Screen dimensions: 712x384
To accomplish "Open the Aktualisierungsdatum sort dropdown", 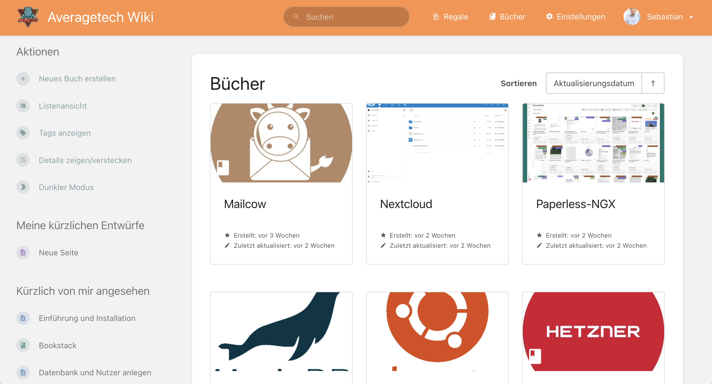I will coord(594,83).
